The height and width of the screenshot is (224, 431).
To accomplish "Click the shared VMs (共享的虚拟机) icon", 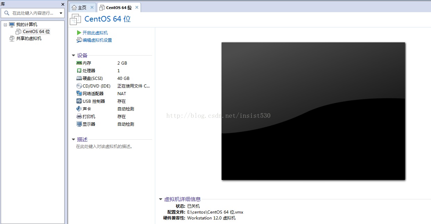I will [12, 39].
